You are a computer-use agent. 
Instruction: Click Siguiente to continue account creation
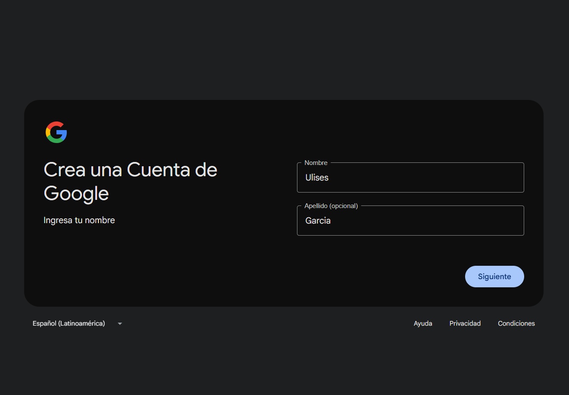[x=494, y=276]
